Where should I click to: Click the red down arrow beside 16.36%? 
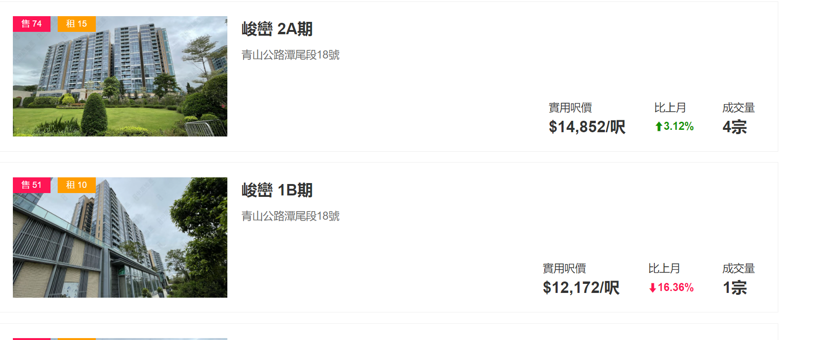[x=652, y=288]
